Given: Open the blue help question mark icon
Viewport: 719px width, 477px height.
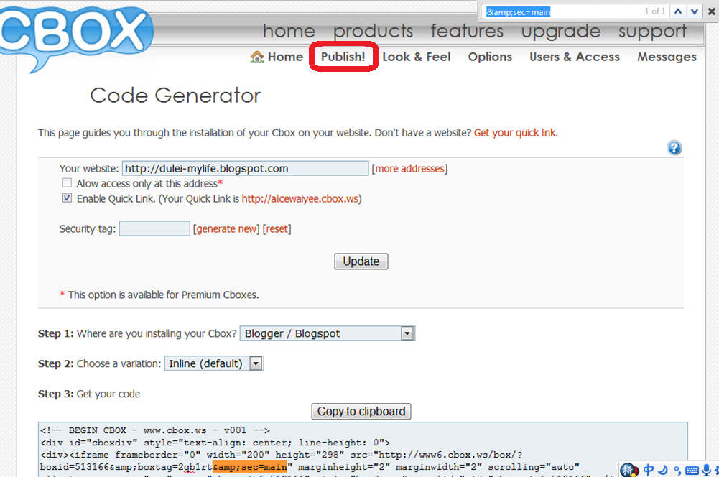Looking at the screenshot, I should pos(674,148).
